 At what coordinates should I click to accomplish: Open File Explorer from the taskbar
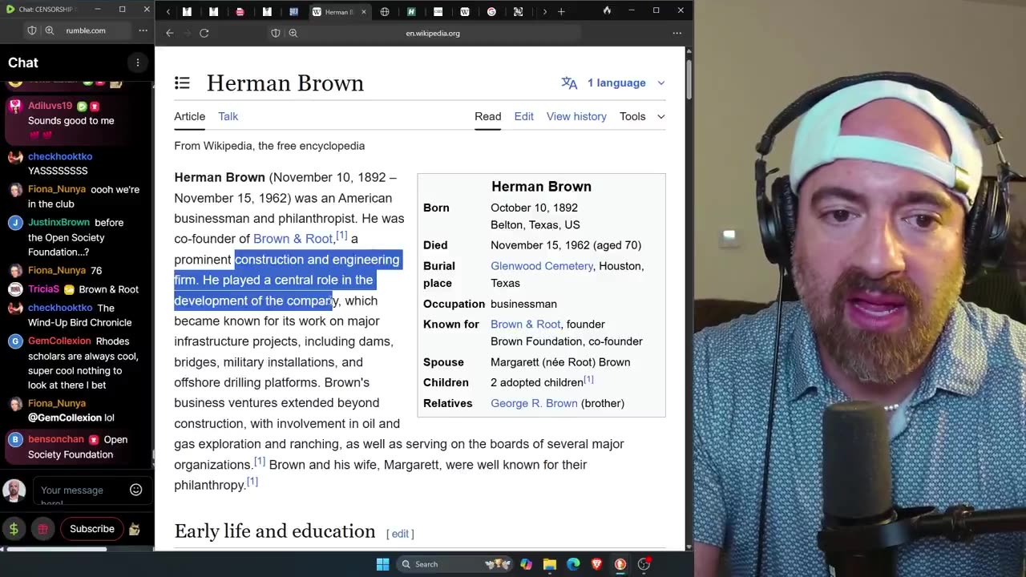549,564
